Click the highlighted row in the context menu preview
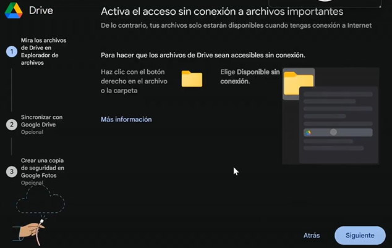Screen dimensions: 392x248 (x=338, y=132)
